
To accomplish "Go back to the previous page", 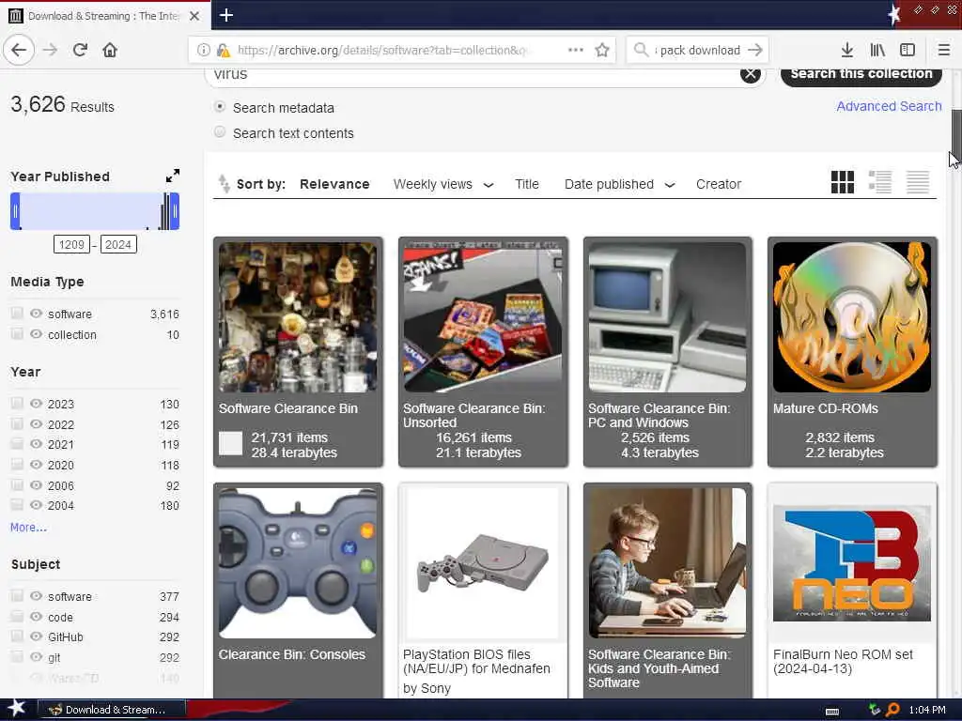I will [19, 50].
